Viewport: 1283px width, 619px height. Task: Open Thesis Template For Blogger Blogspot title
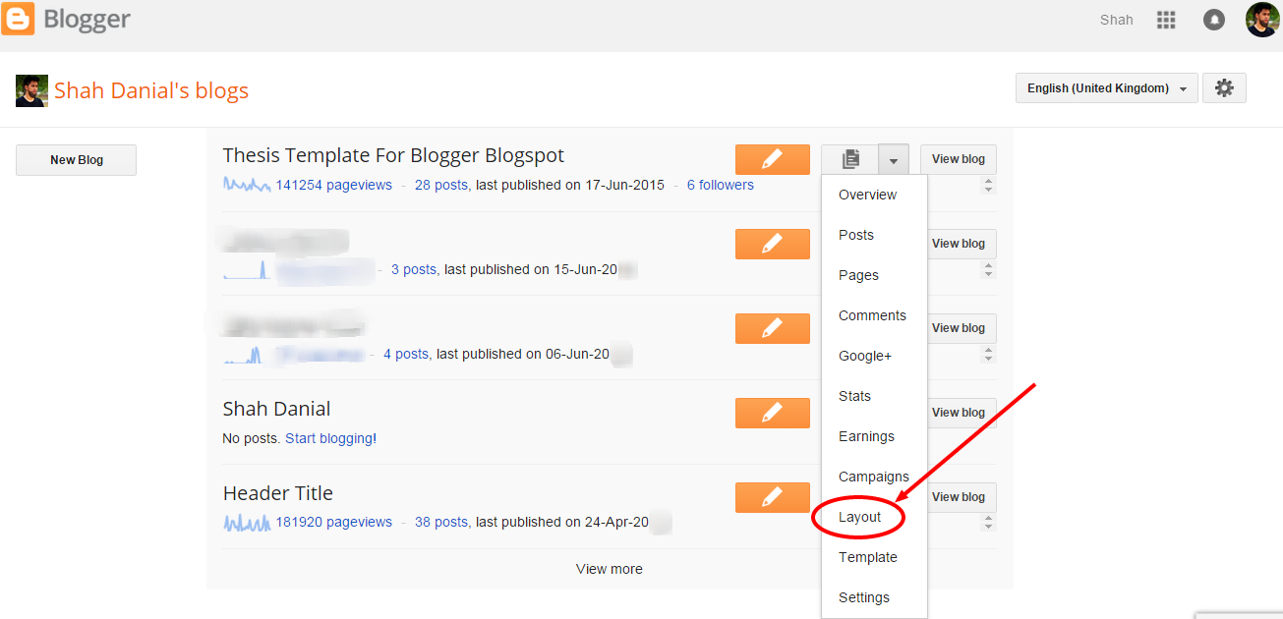coord(393,155)
